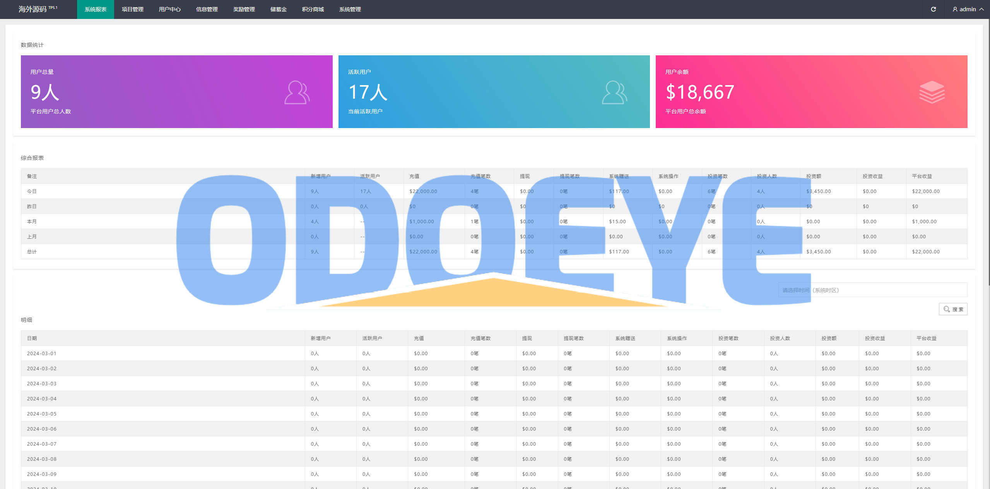Click 平台用户总余额 caption
The image size is (990, 489).
686,111
